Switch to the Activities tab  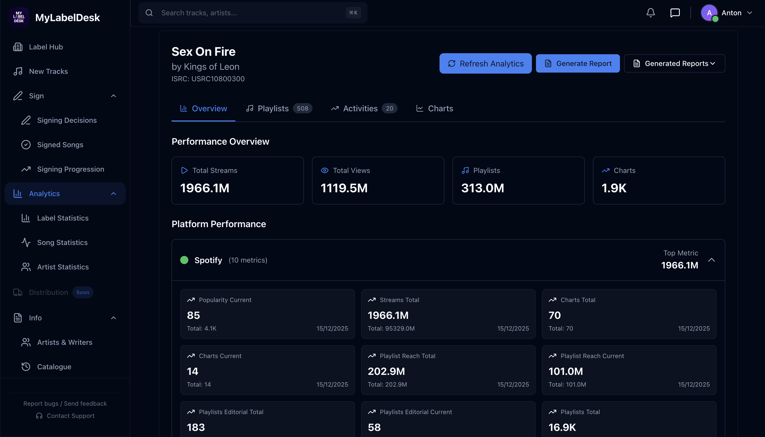tap(364, 108)
